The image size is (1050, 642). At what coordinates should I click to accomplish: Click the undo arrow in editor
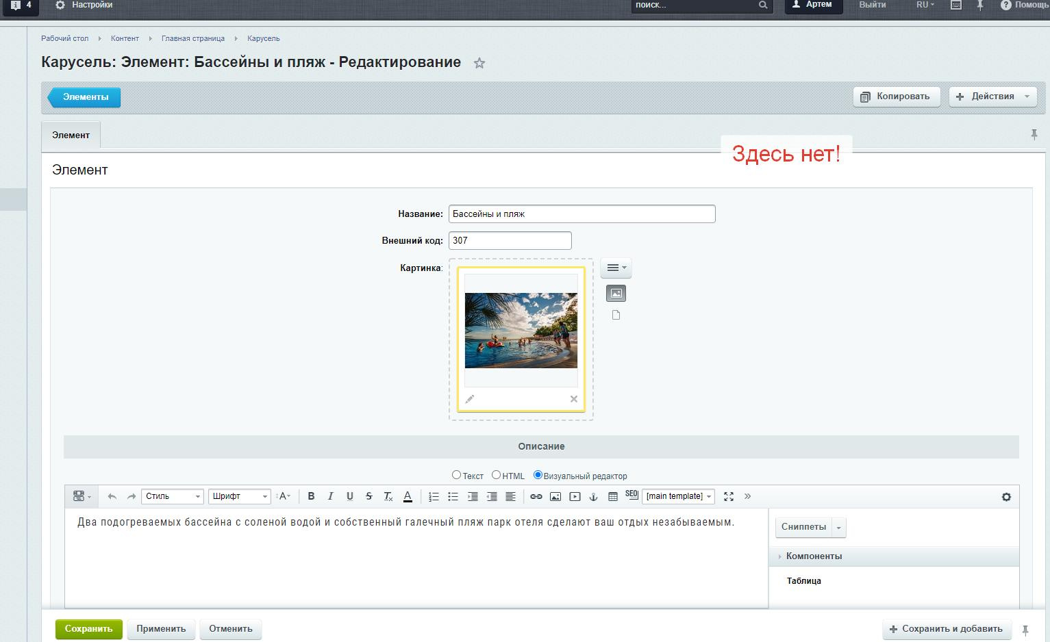112,496
